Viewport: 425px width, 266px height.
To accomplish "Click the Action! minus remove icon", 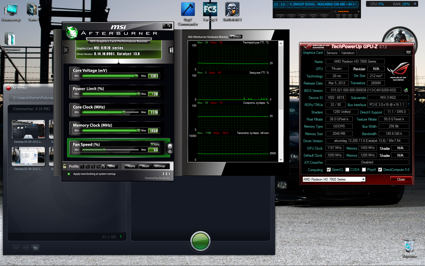I will 17,248.
